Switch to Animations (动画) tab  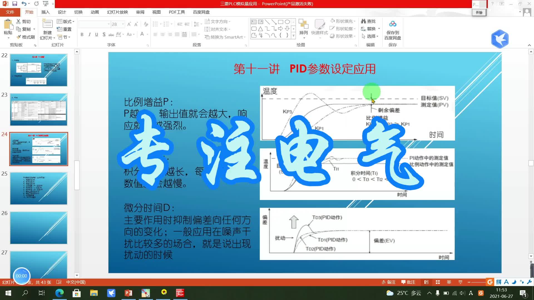[95, 12]
